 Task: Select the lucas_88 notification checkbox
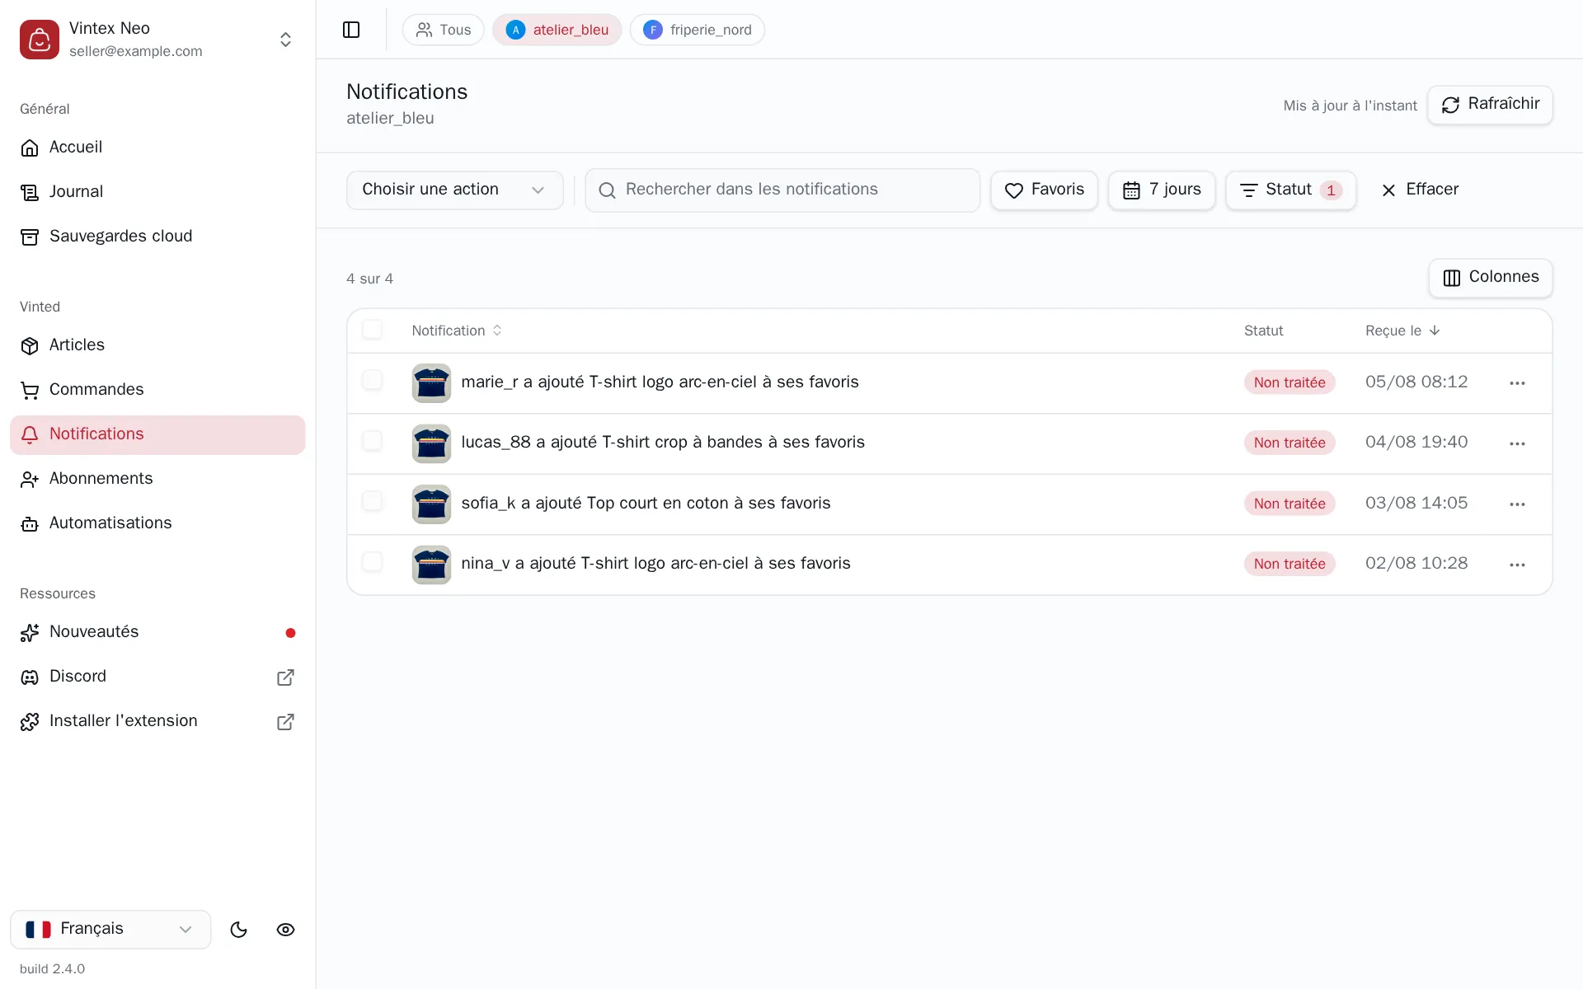click(373, 441)
